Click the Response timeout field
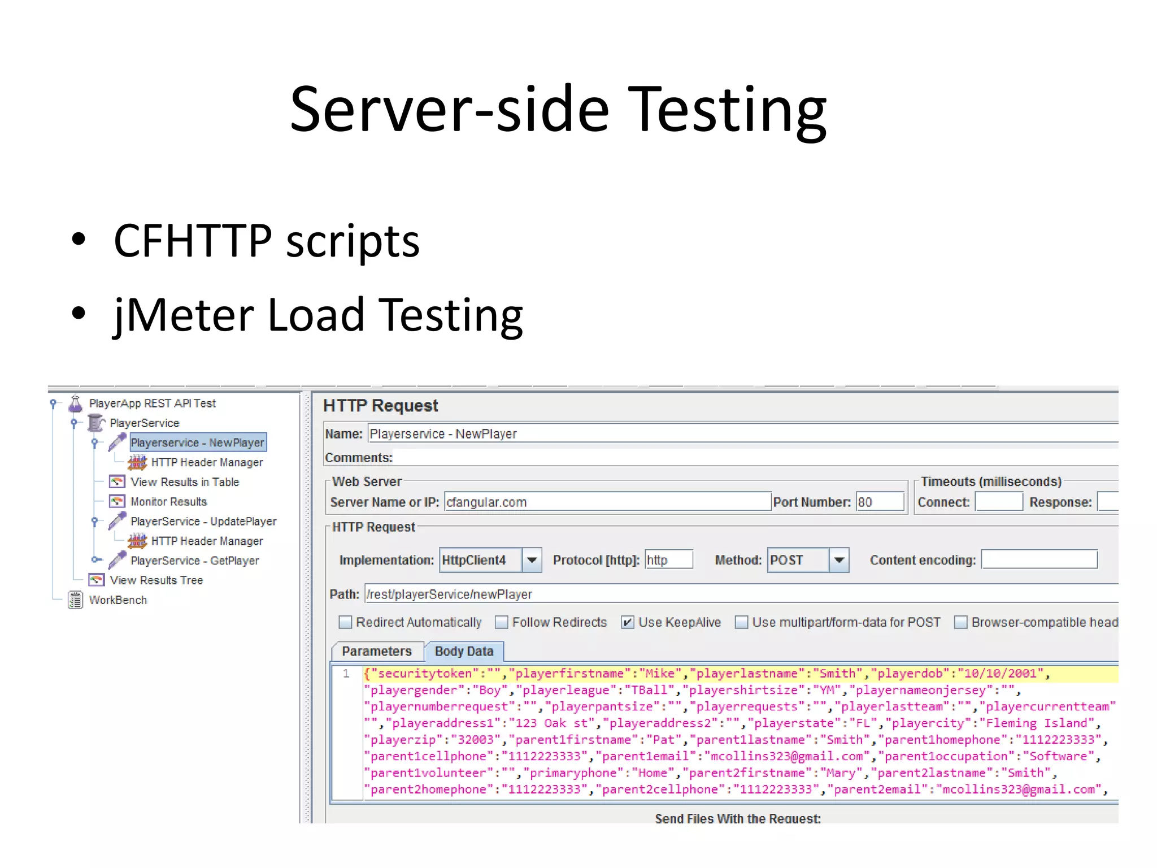The height and width of the screenshot is (868, 1157). [1108, 502]
